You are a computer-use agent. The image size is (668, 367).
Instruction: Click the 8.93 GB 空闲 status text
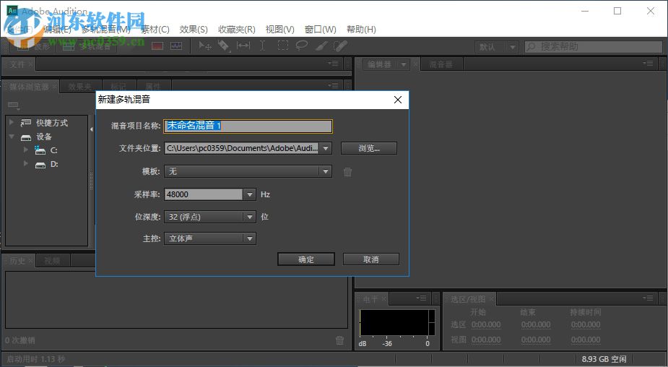[604, 359]
